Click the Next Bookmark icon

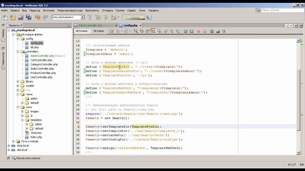pyautogui.click(x=172, y=31)
